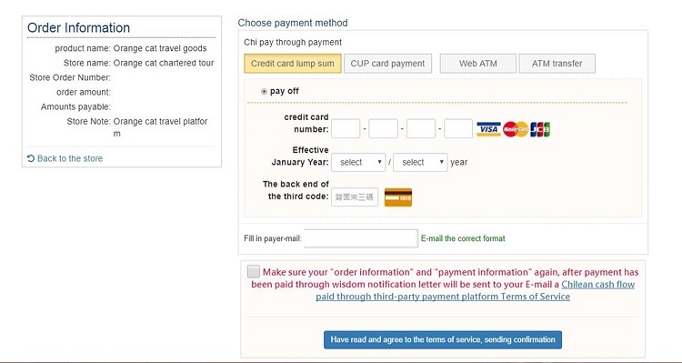
Task: Choose the Credit card lump sum tab
Action: [292, 64]
